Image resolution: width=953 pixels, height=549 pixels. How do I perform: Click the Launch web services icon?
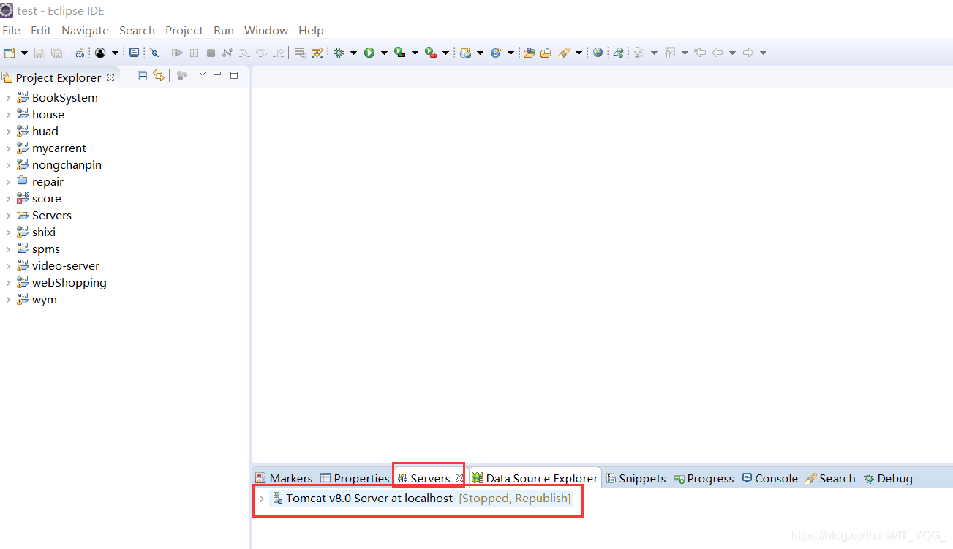[618, 53]
